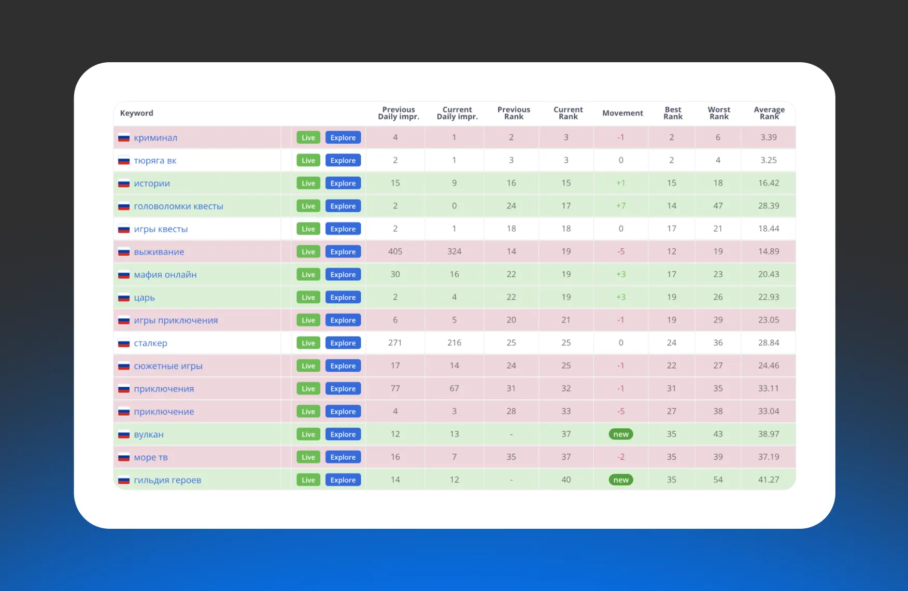
Task: Click Live button in выживание row
Action: click(x=308, y=252)
